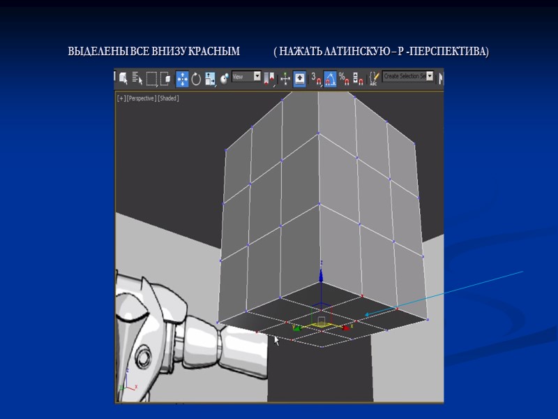
Task: Toggle Percent Snap
Action: click(344, 79)
